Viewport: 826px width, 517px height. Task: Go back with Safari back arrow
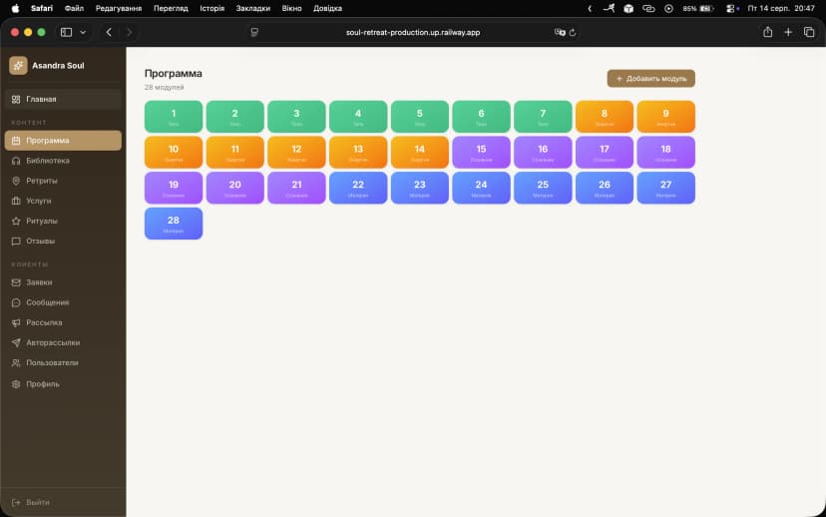(109, 32)
